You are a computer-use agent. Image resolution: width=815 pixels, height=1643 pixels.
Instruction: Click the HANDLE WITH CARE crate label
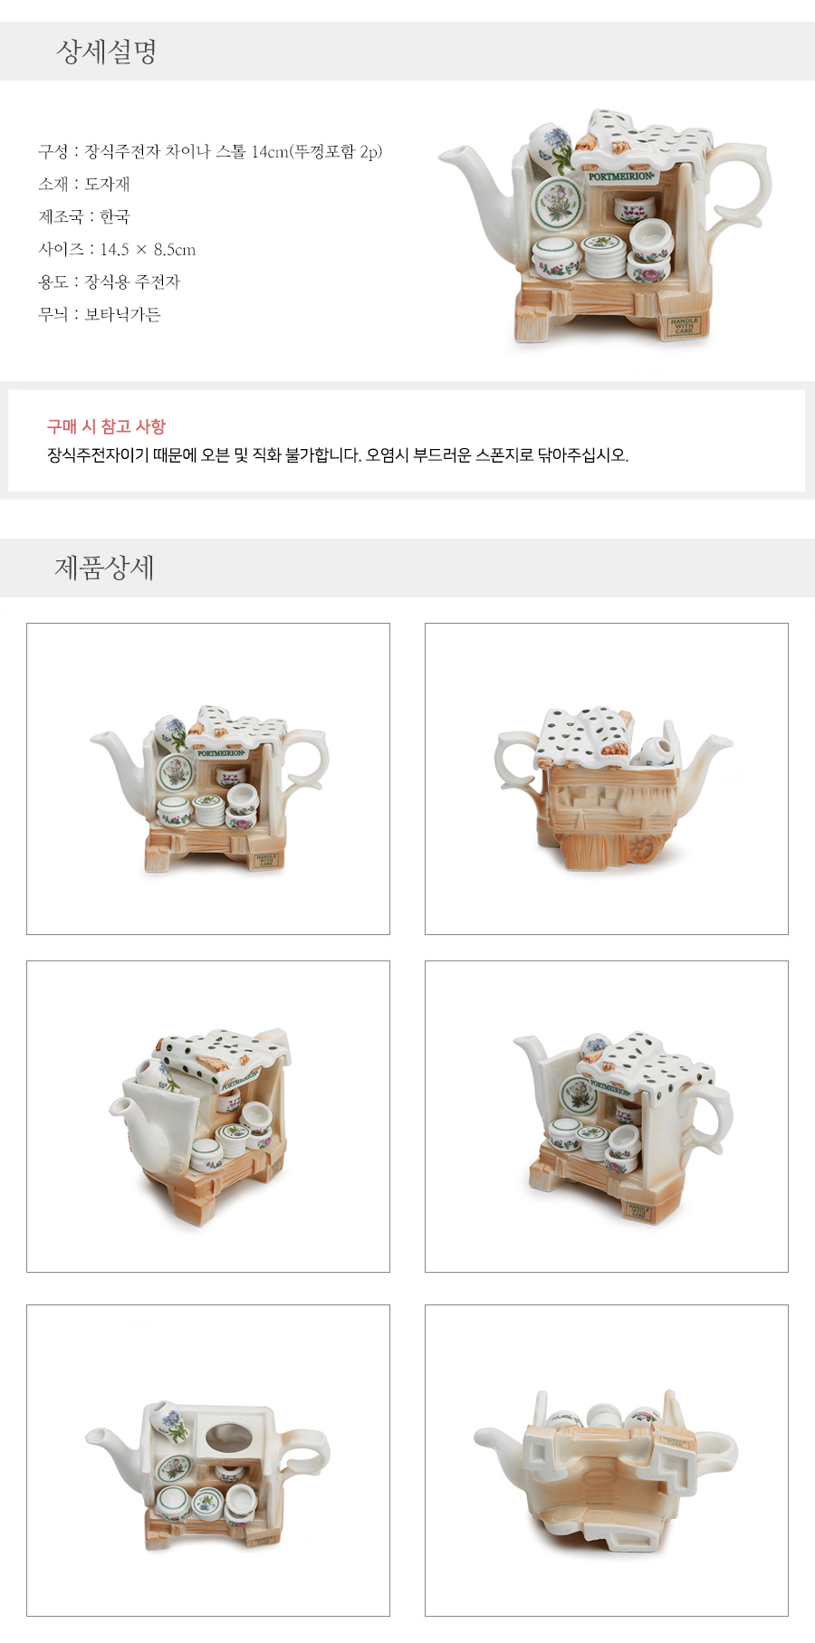coord(684,326)
